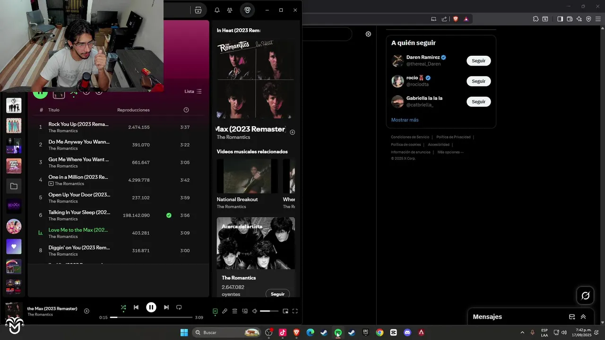
Task: Click the X settings gear icon
Action: tap(368, 34)
